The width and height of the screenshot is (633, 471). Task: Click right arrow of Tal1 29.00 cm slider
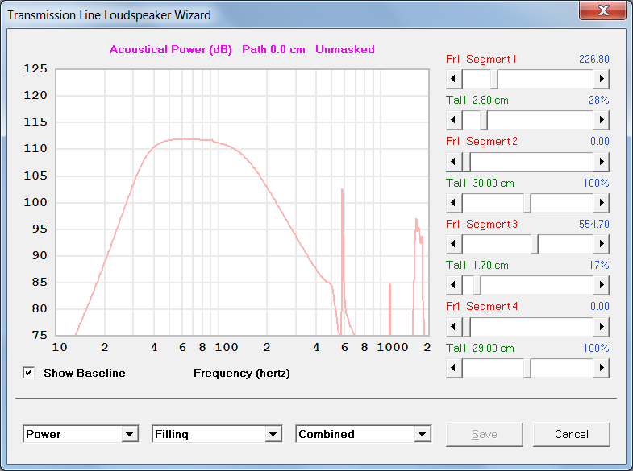[601, 367]
